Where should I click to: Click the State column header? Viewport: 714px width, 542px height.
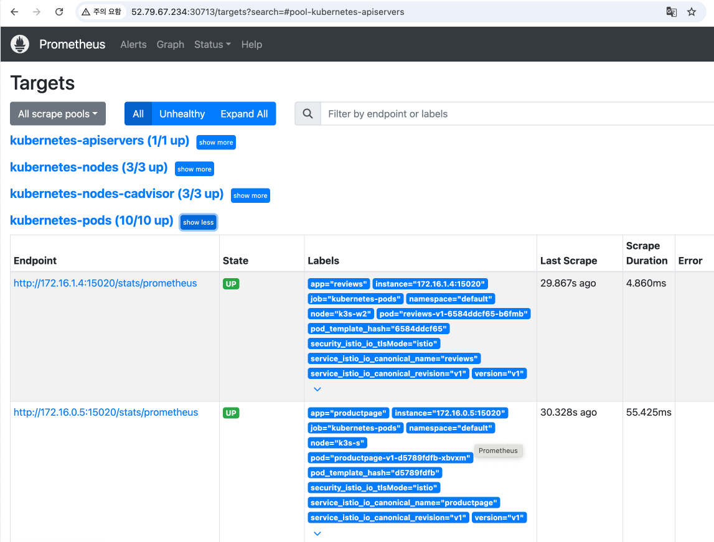coord(235,261)
